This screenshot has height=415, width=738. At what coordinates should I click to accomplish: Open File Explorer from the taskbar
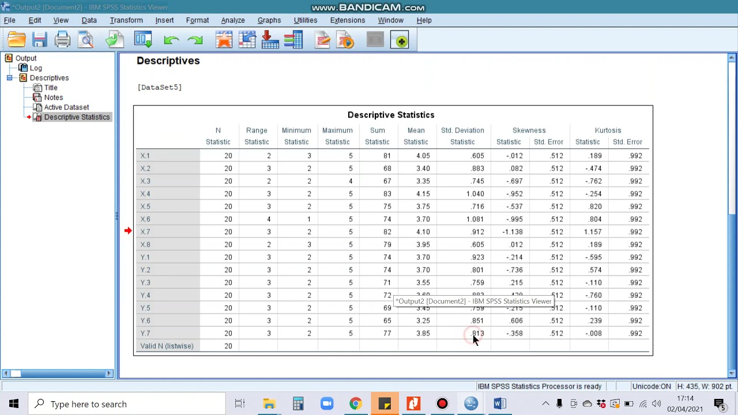(269, 404)
